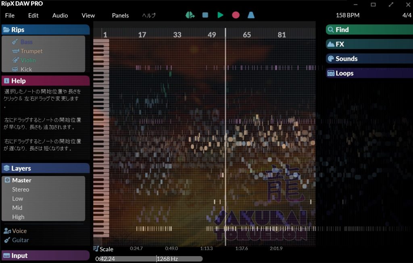
Task: Open the Panels menu
Action: [120, 15]
